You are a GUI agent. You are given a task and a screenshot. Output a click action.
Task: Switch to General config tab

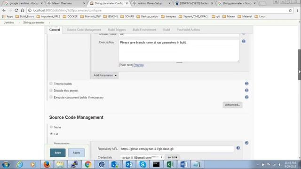coord(55,30)
